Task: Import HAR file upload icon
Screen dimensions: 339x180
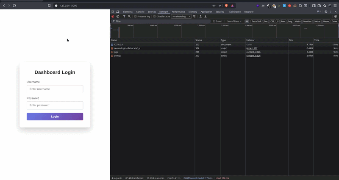Action: tap(200, 17)
